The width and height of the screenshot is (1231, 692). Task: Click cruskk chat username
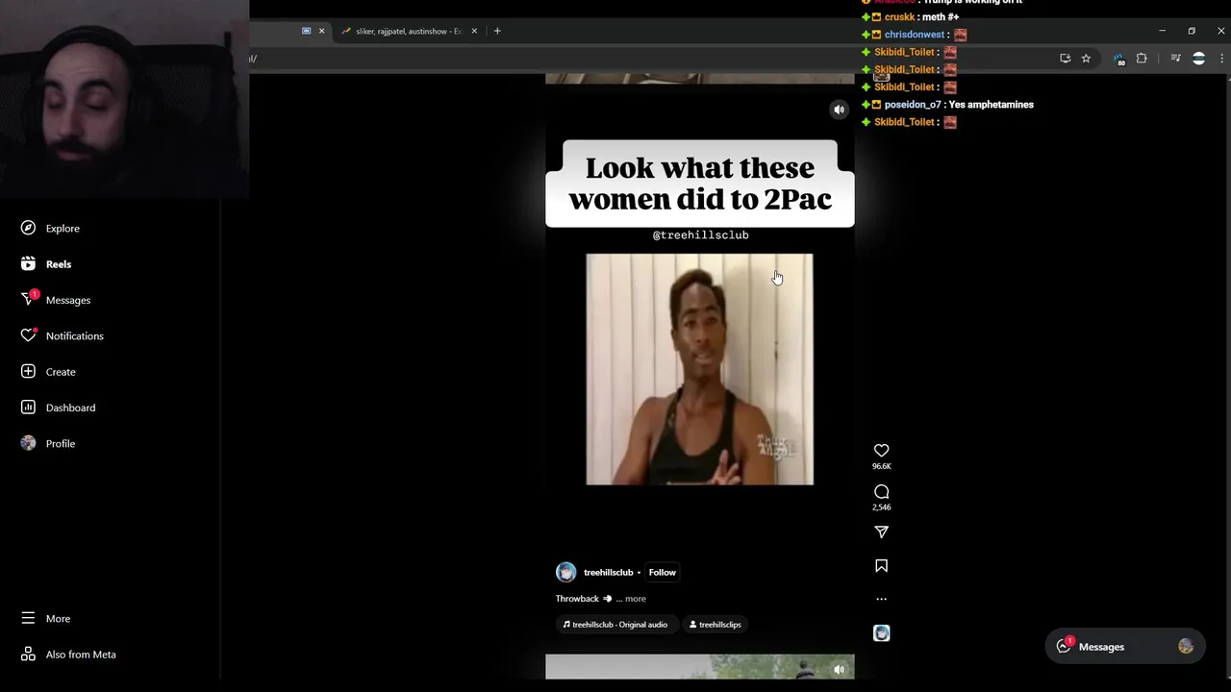tap(899, 17)
